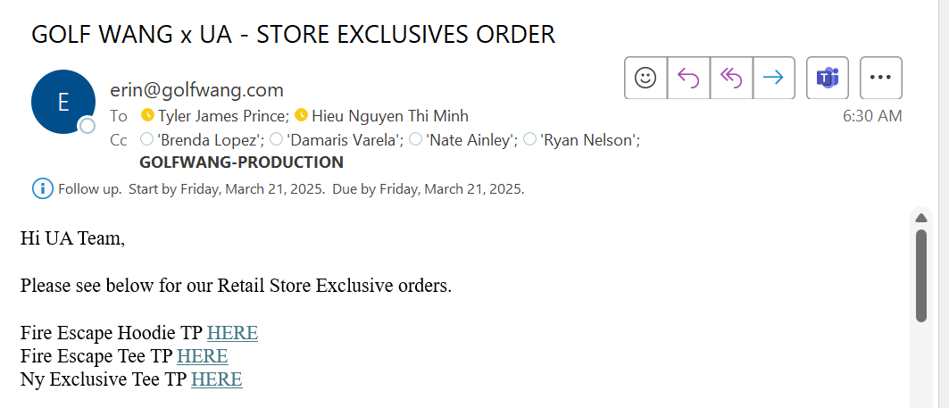The image size is (949, 408).
Task: Open Ny Exclusive Tee TP HERE link
Action: 217,379
